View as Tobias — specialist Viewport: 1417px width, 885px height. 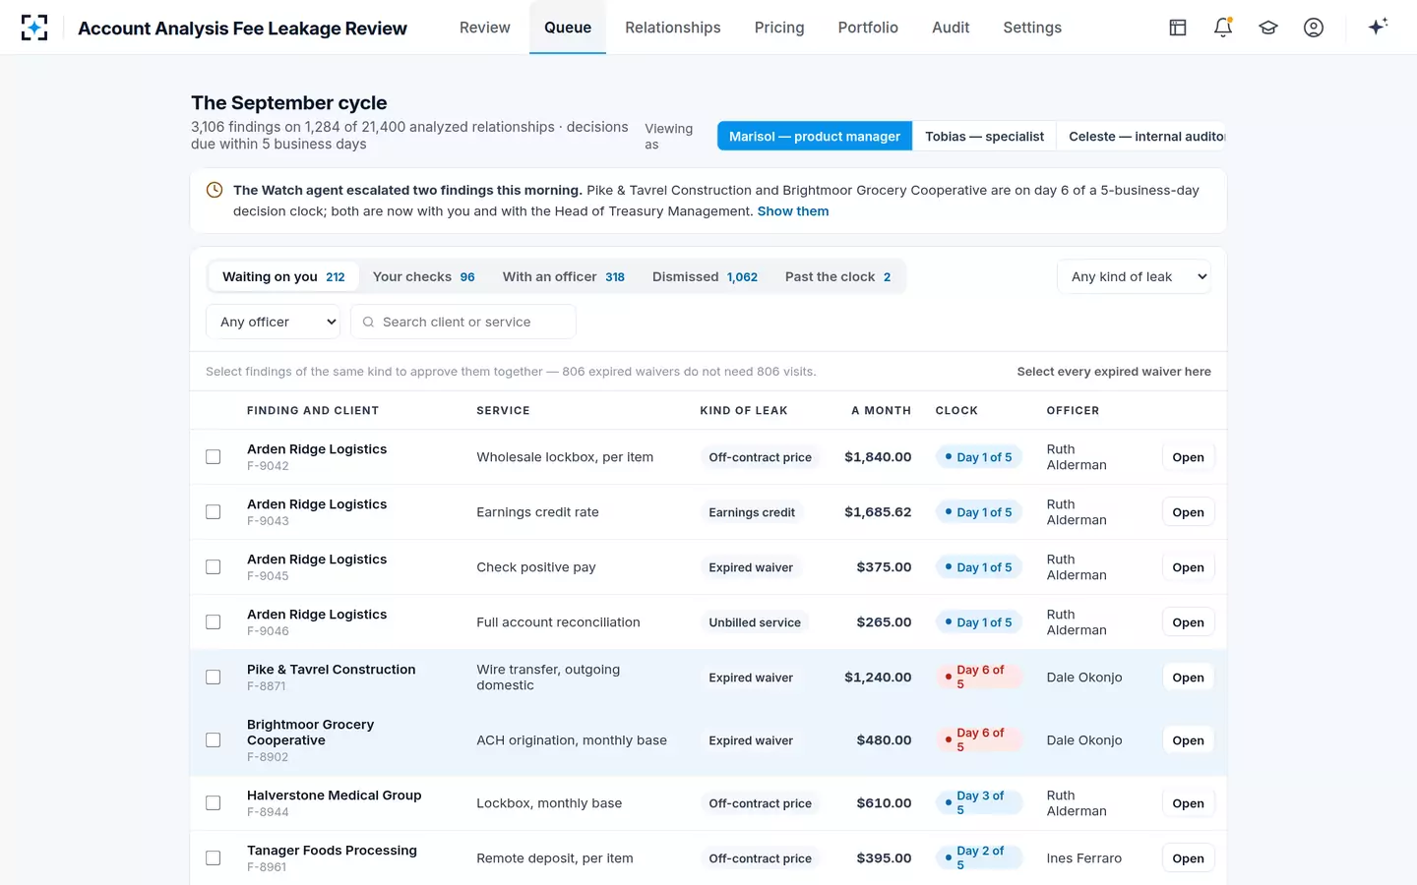(x=984, y=137)
